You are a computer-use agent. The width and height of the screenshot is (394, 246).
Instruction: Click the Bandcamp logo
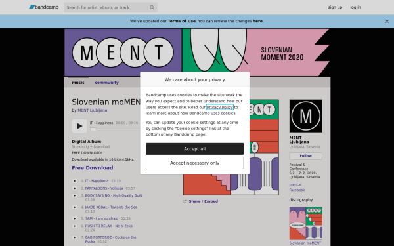(44, 7)
